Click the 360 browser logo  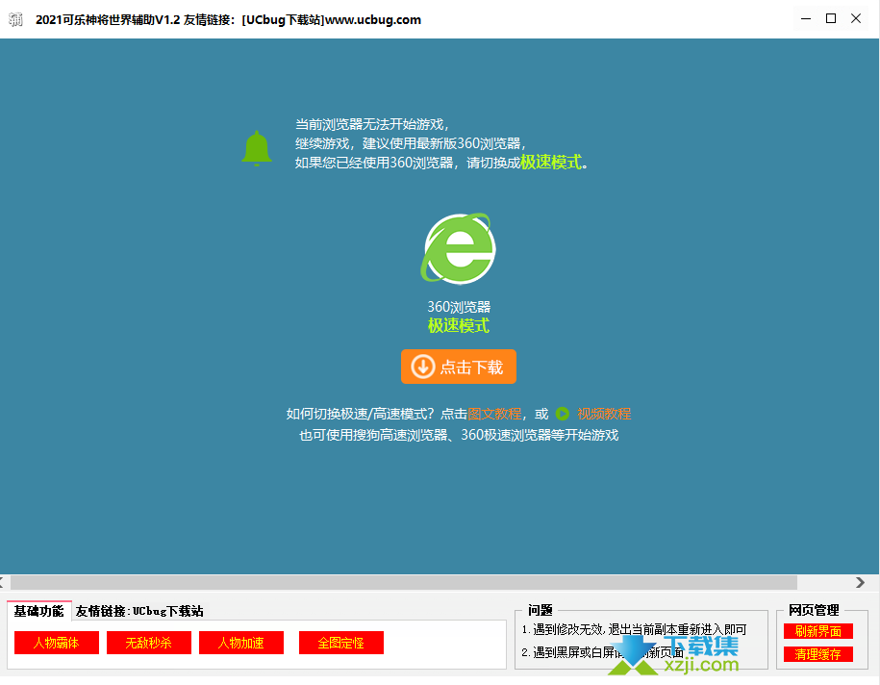459,248
